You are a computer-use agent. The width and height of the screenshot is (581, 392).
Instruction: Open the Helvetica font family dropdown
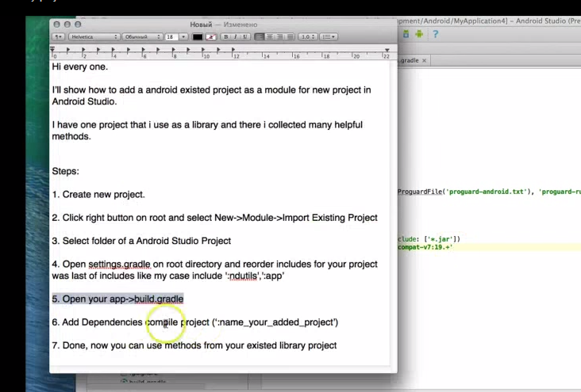tap(94, 37)
